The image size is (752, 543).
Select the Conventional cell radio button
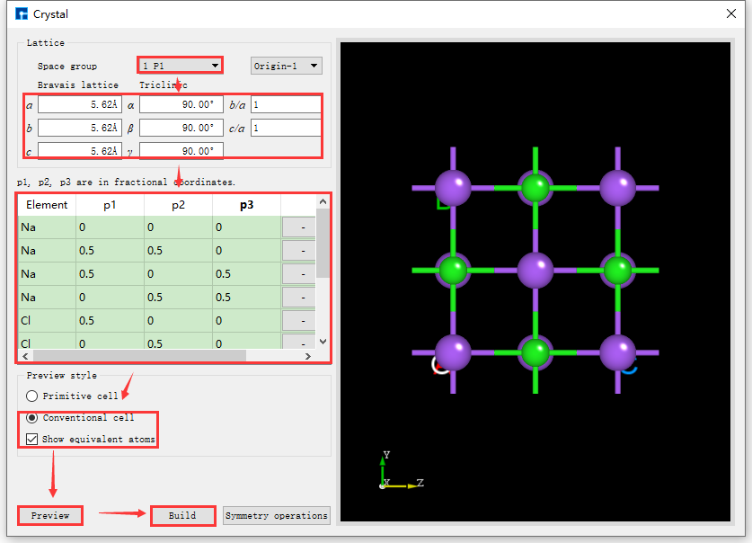coord(31,417)
